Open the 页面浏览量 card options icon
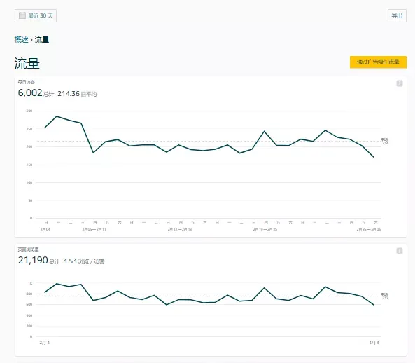The height and width of the screenshot is (363, 415). tap(400, 251)
